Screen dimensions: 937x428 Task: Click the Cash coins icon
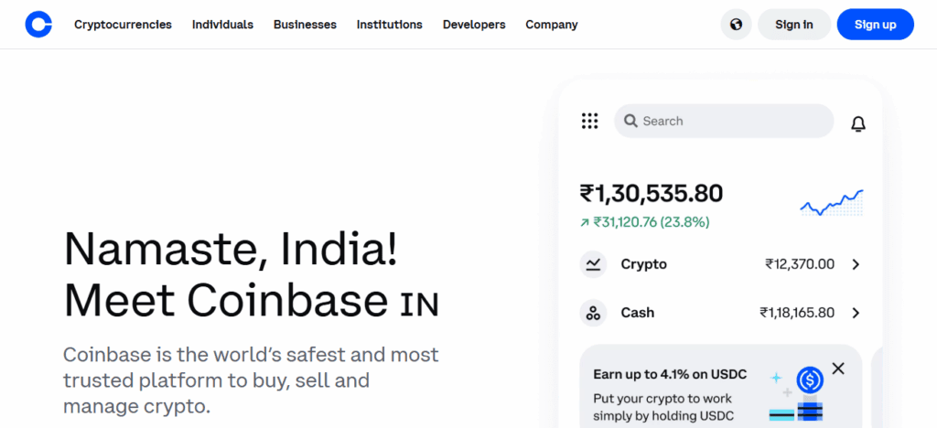point(594,313)
